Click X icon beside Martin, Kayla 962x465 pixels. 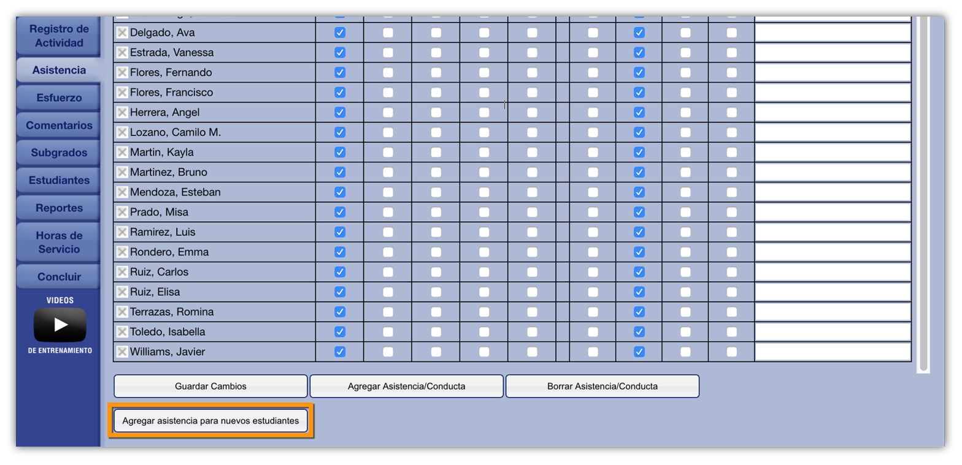[x=122, y=152]
